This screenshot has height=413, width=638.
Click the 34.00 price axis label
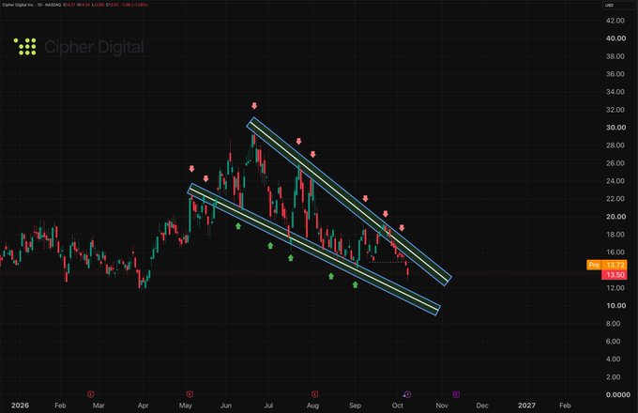point(615,92)
